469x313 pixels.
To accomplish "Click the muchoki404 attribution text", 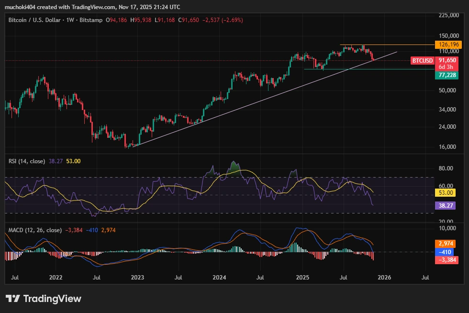I will pos(20,7).
